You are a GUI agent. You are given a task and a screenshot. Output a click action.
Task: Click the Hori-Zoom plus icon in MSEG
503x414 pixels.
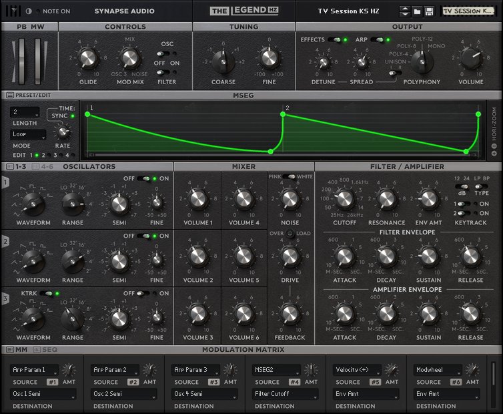click(x=494, y=153)
